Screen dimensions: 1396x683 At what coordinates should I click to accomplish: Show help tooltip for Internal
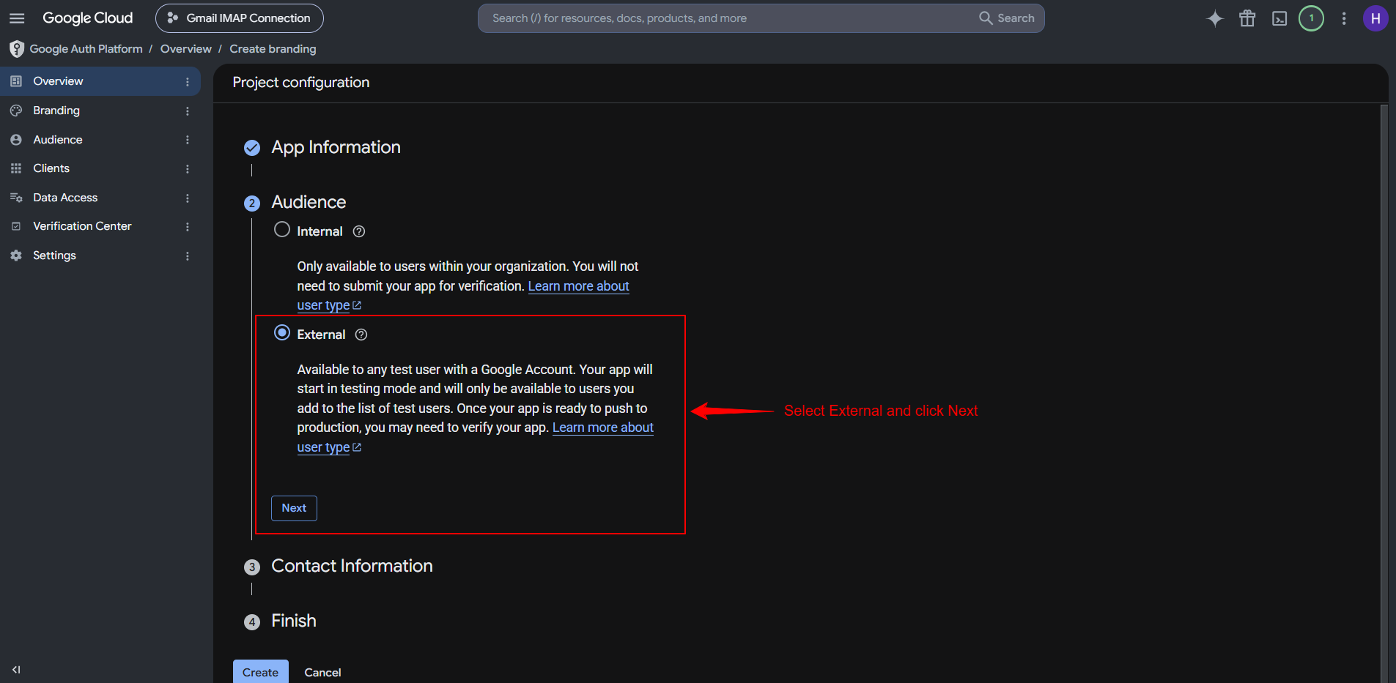(x=359, y=231)
